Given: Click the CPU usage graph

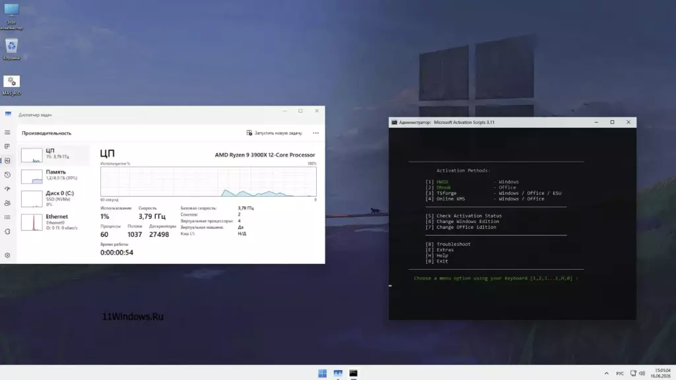Looking at the screenshot, I should tap(208, 181).
